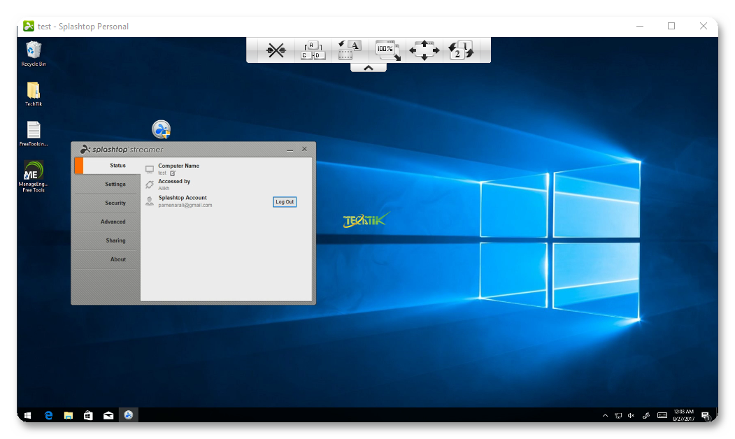Open the remote Windows Start menu
Image resolution: width=735 pixels, height=439 pixels.
[x=28, y=415]
